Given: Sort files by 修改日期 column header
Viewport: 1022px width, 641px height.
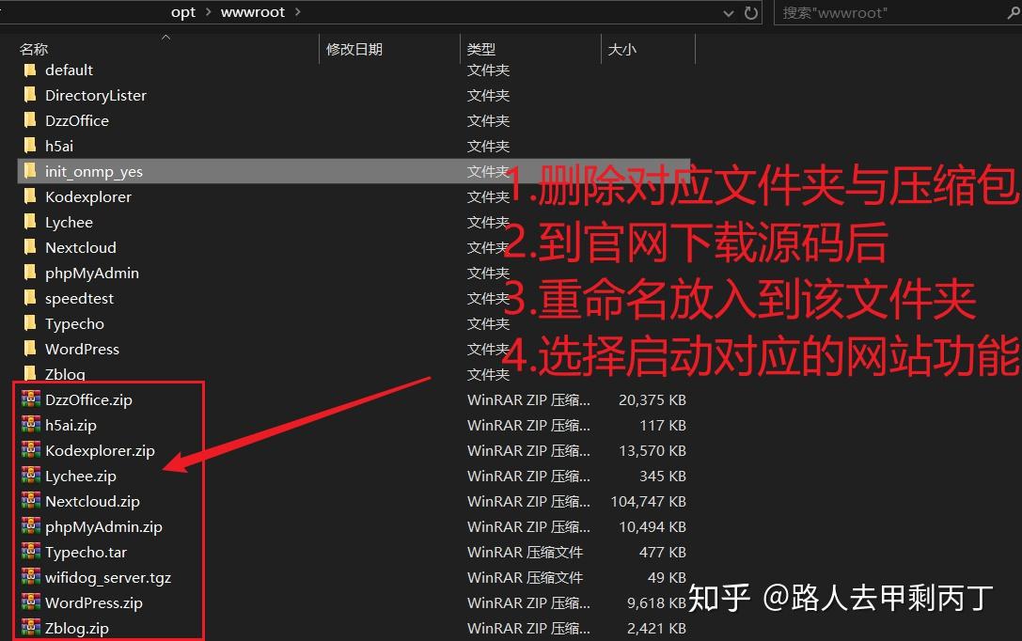Looking at the screenshot, I should [x=355, y=49].
